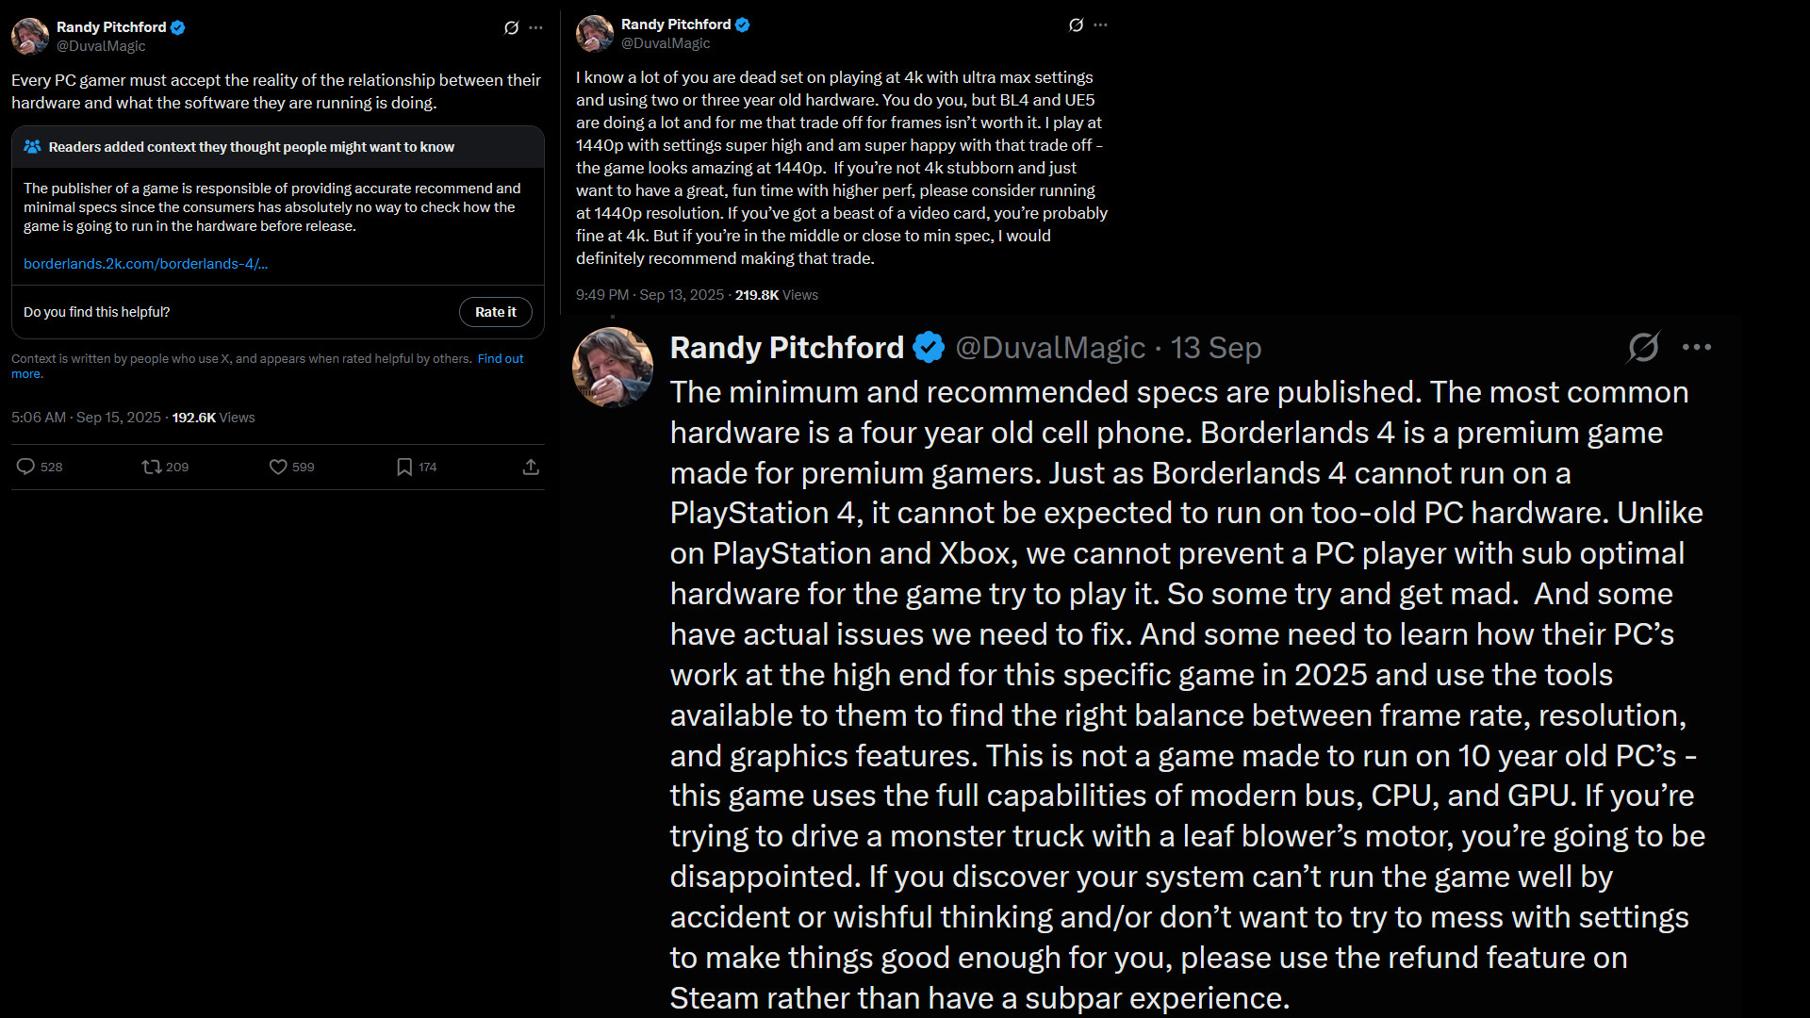The width and height of the screenshot is (1810, 1018).
Task: Click the Grok icon on the middle tweet
Action: pos(1076,25)
